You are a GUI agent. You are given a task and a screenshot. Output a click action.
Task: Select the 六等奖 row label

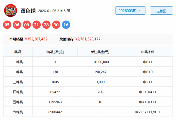point(18,112)
